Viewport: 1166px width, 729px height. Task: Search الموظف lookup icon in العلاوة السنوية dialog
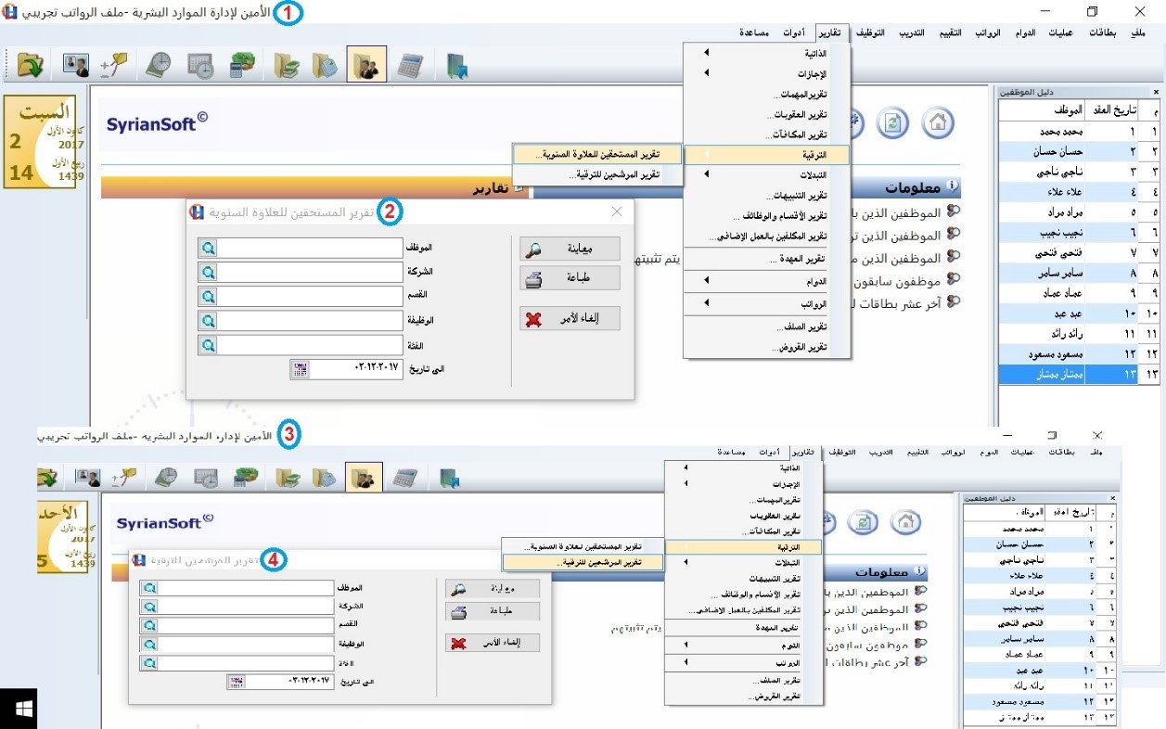pos(208,248)
